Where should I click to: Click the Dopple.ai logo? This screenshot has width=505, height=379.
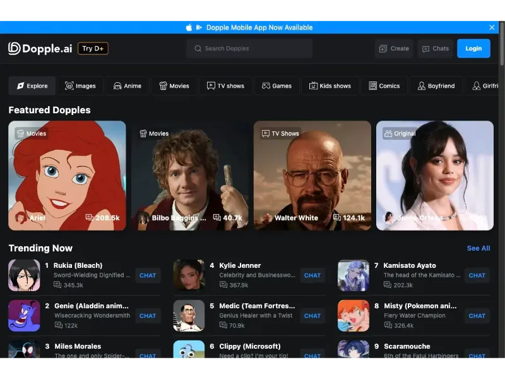(40, 49)
